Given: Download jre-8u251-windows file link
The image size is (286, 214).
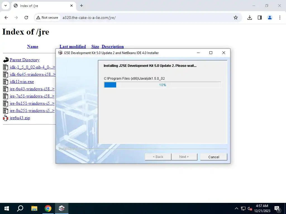Looking at the screenshot, I should 32,111.
